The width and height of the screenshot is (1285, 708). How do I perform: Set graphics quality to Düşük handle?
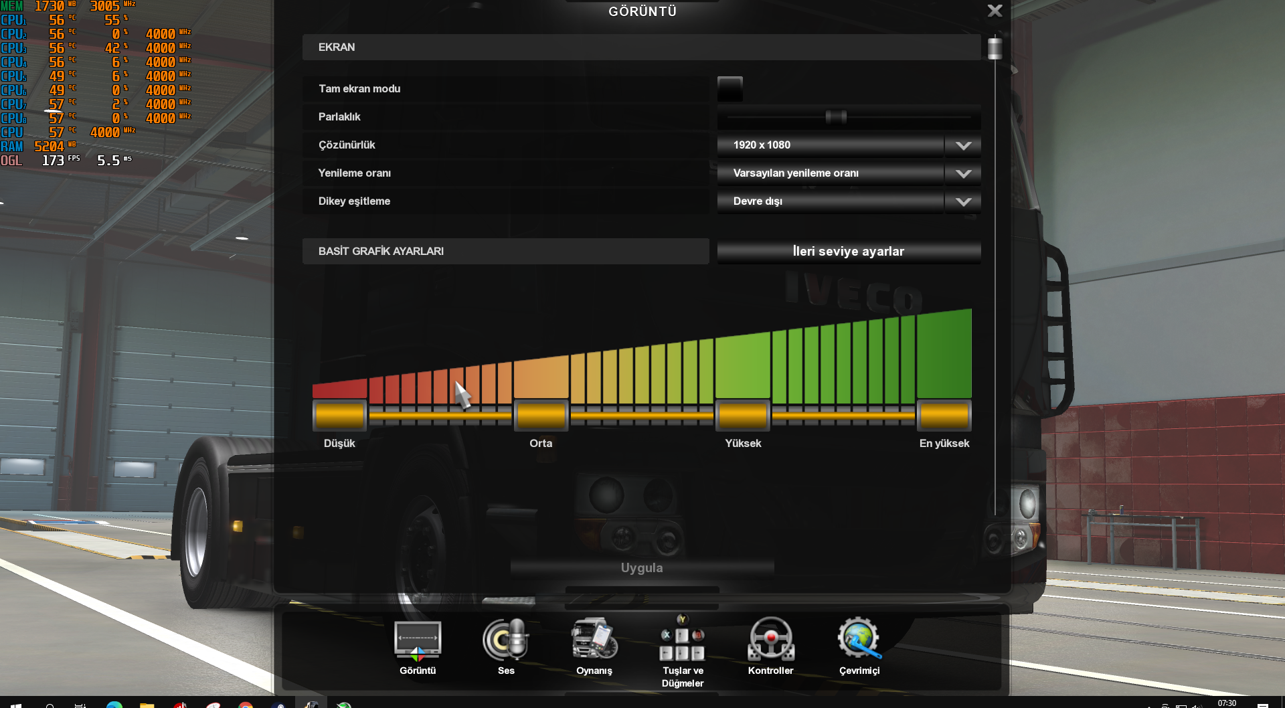click(x=340, y=416)
